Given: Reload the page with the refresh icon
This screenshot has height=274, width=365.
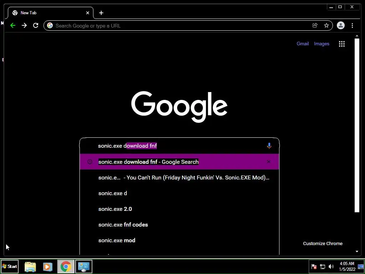Looking at the screenshot, I should [x=36, y=25].
